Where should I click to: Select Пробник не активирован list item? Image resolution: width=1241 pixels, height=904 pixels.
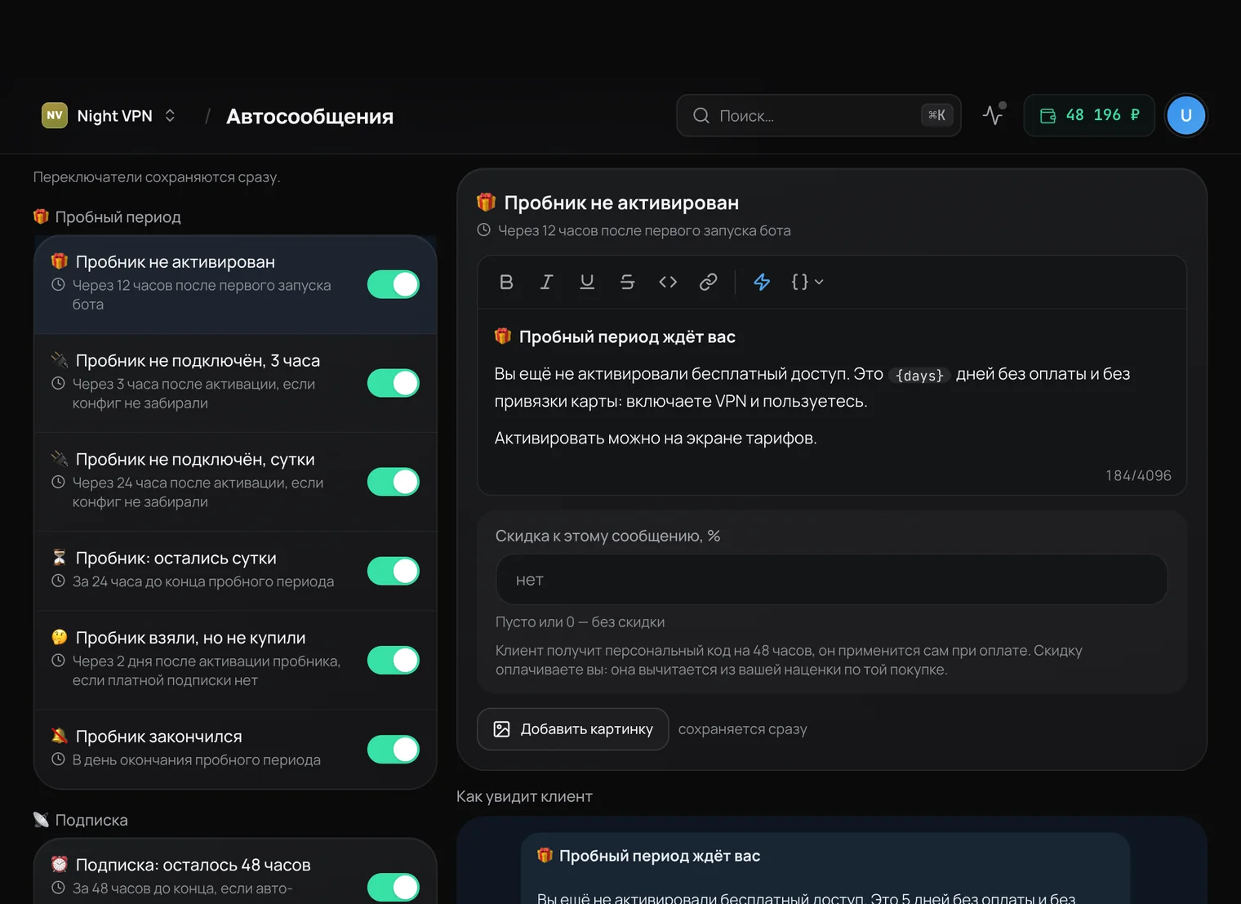point(235,284)
